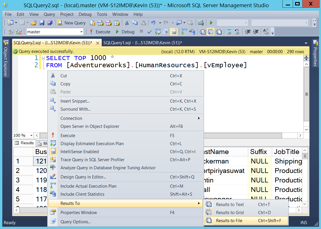This screenshot has height=229, width=321.
Task: Toggle Include Client Statistics in the context menu
Action: click(126, 194)
